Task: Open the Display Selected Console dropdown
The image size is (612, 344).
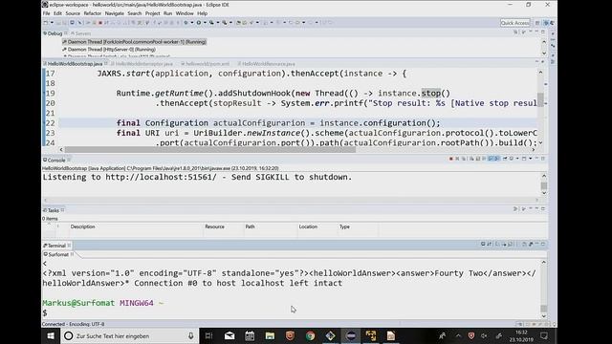Action: click(517, 159)
